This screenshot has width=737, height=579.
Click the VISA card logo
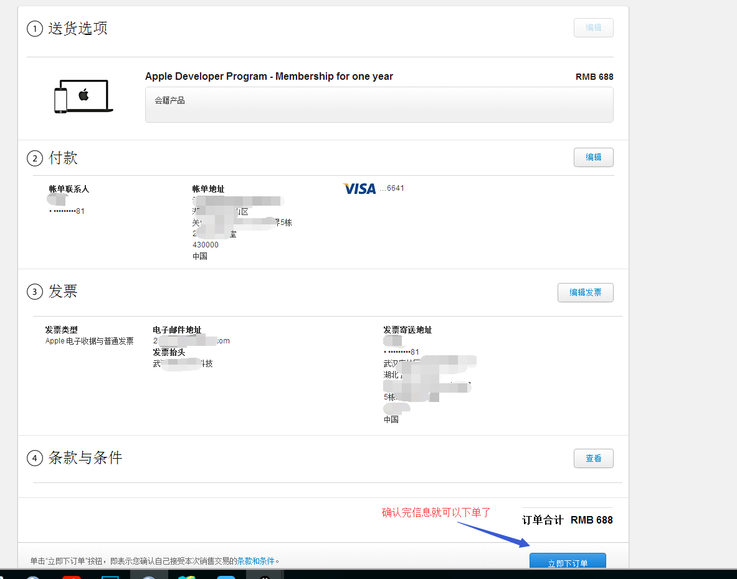coord(359,188)
